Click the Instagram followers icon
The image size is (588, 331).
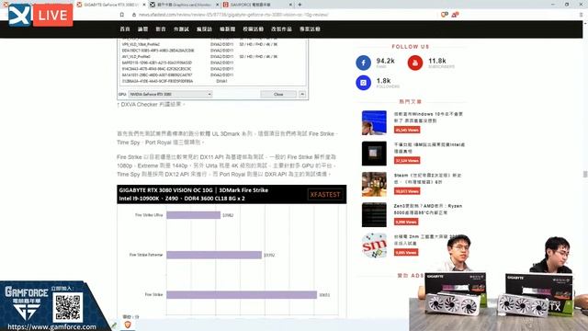click(363, 83)
